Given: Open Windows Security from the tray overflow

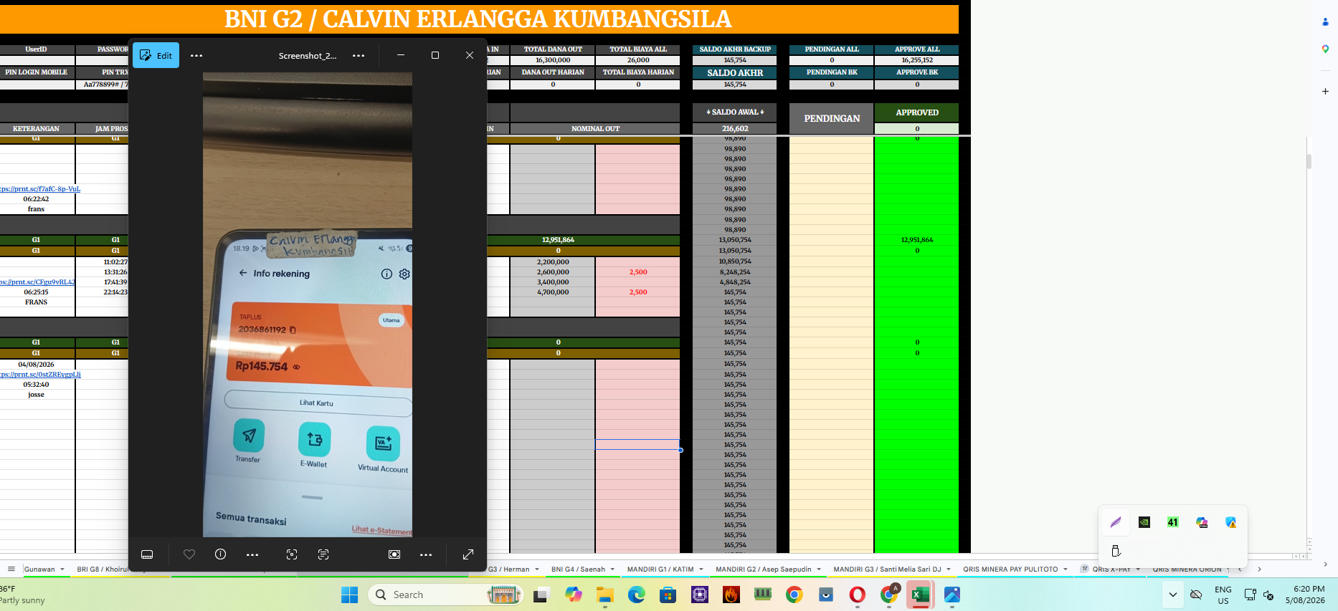Looking at the screenshot, I should (1230, 522).
